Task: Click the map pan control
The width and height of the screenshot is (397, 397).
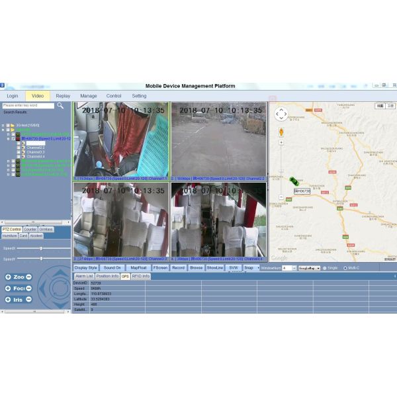Action: 281,114
